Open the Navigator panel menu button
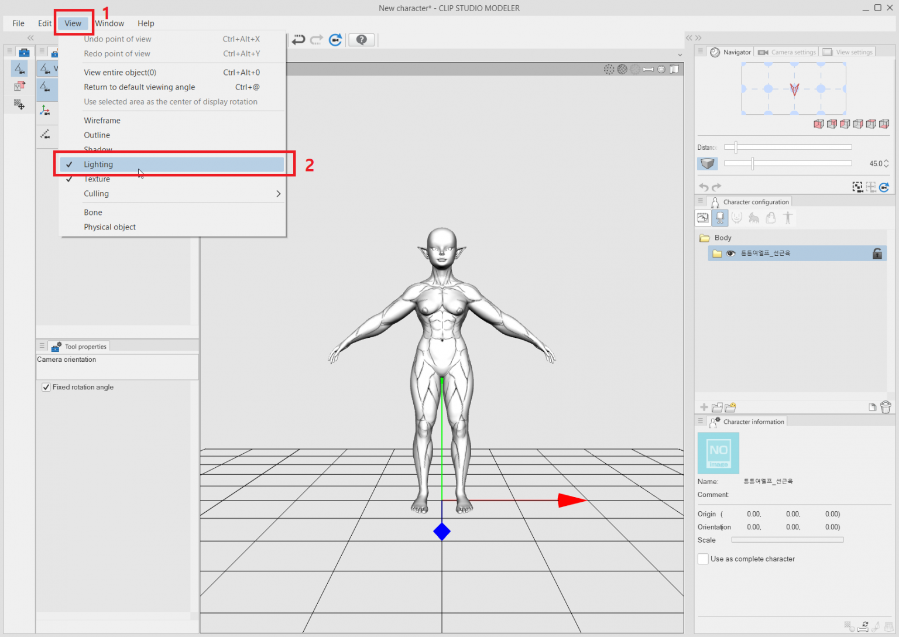The width and height of the screenshot is (899, 637). click(x=700, y=52)
